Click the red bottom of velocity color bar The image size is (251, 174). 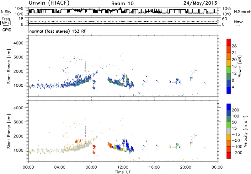229,155
